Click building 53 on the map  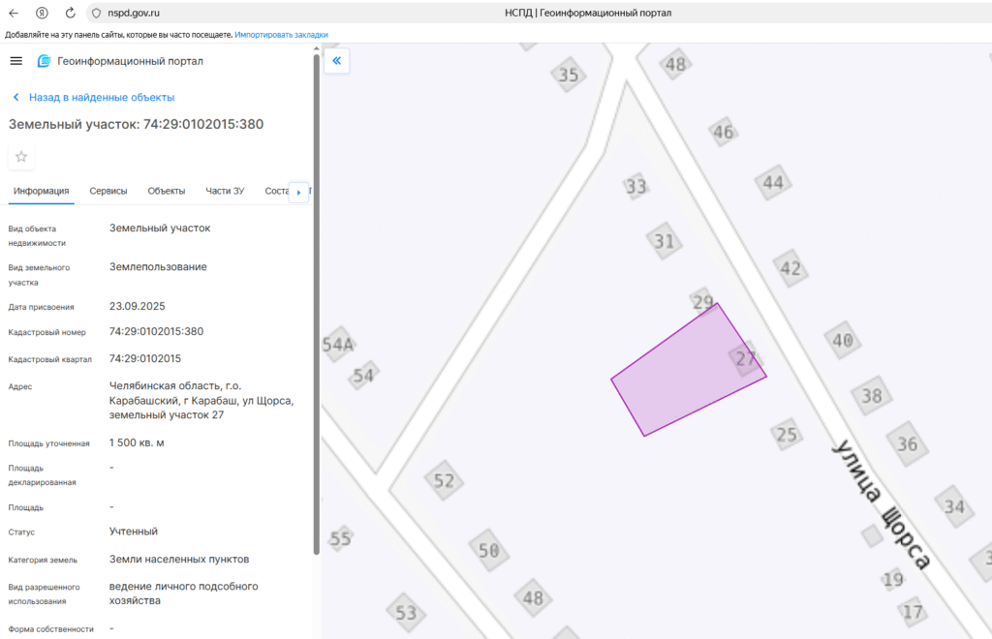coord(406,613)
